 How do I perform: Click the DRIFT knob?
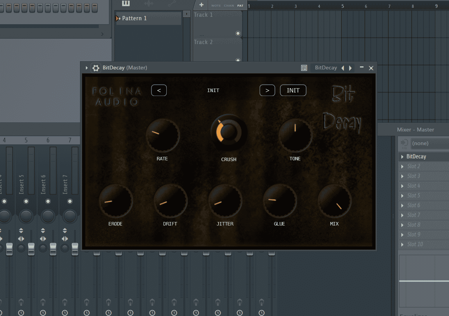coord(170,201)
